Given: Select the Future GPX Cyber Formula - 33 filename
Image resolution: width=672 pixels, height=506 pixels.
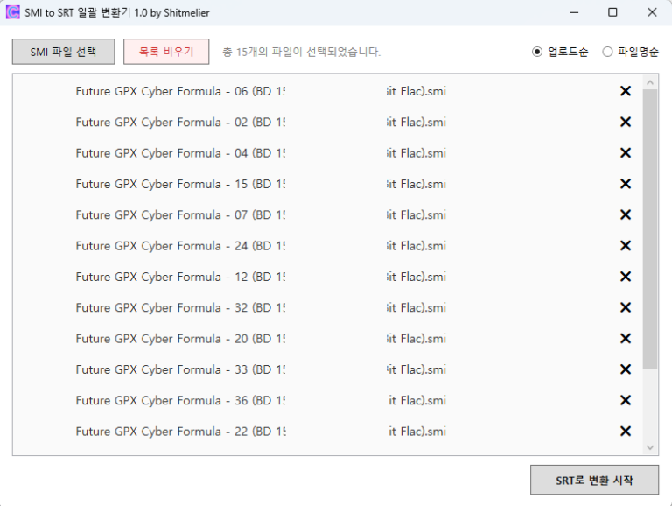Looking at the screenshot, I should point(261,369).
